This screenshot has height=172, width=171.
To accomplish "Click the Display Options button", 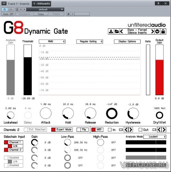I will tap(127, 42).
